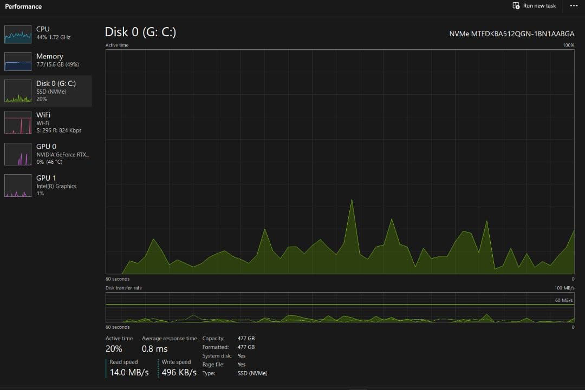Click the Performance page heading
Screen dimensions: 585x390
click(23, 6)
